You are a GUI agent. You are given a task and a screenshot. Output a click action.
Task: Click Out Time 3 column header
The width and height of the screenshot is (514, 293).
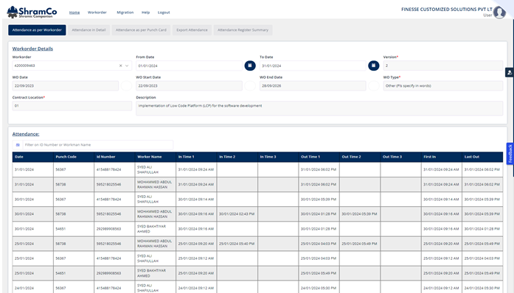pos(400,157)
